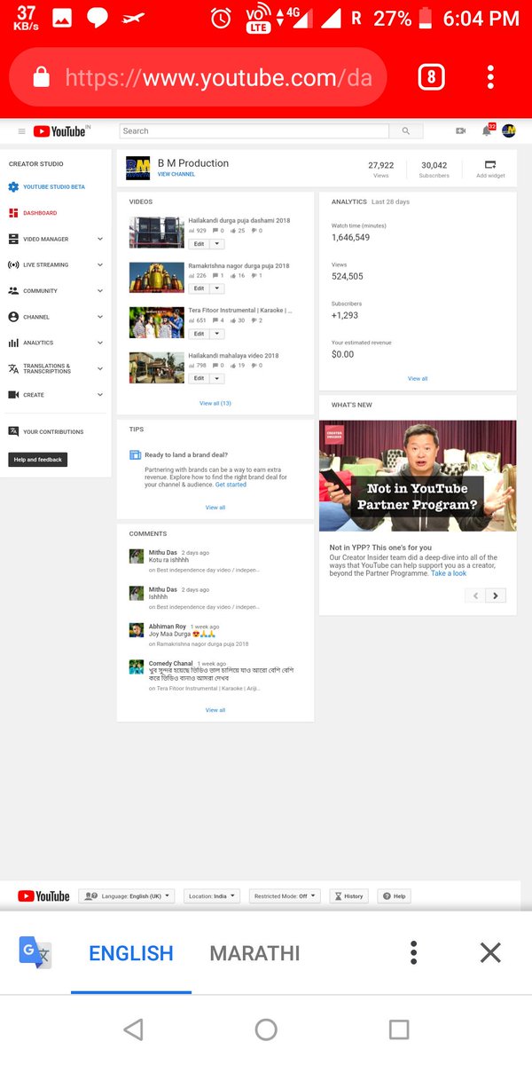The width and height of the screenshot is (532, 1065).
Task: Open Your Contributions menu item
Action: 53,431
